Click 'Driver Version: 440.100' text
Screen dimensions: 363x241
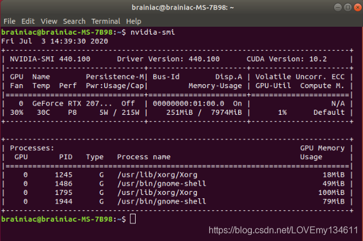click(x=168, y=59)
